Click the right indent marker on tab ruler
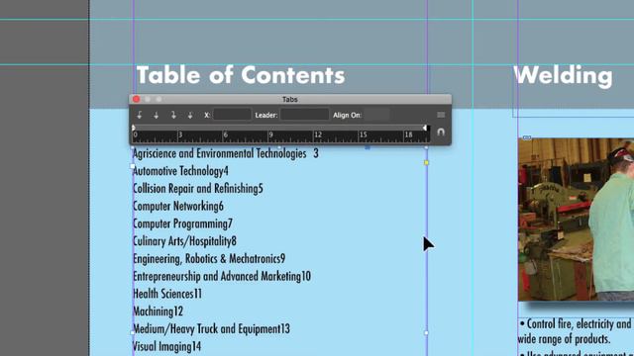The image size is (634, 356). [x=425, y=128]
